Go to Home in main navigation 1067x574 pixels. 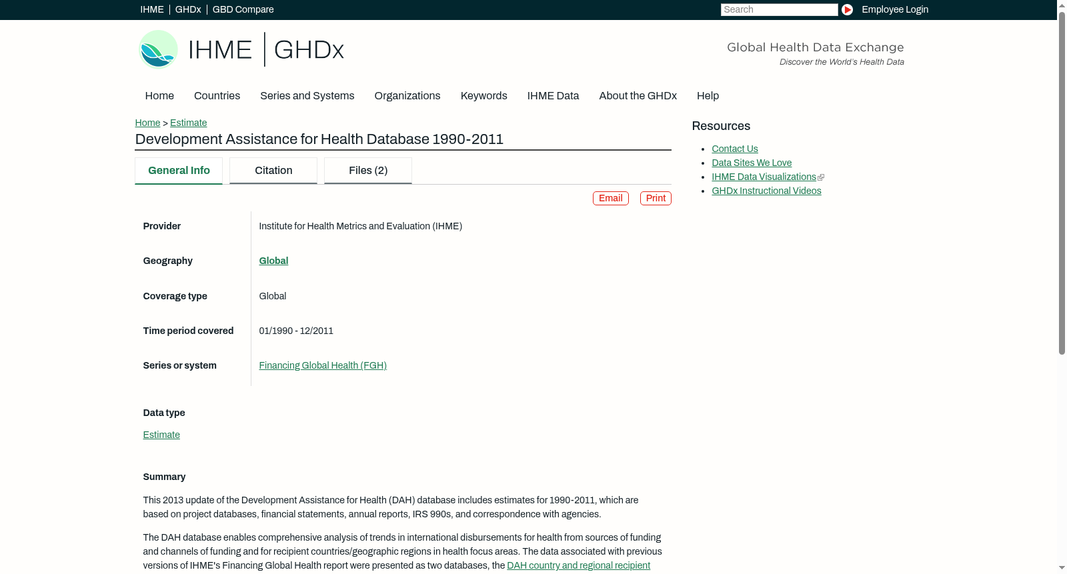[159, 96]
